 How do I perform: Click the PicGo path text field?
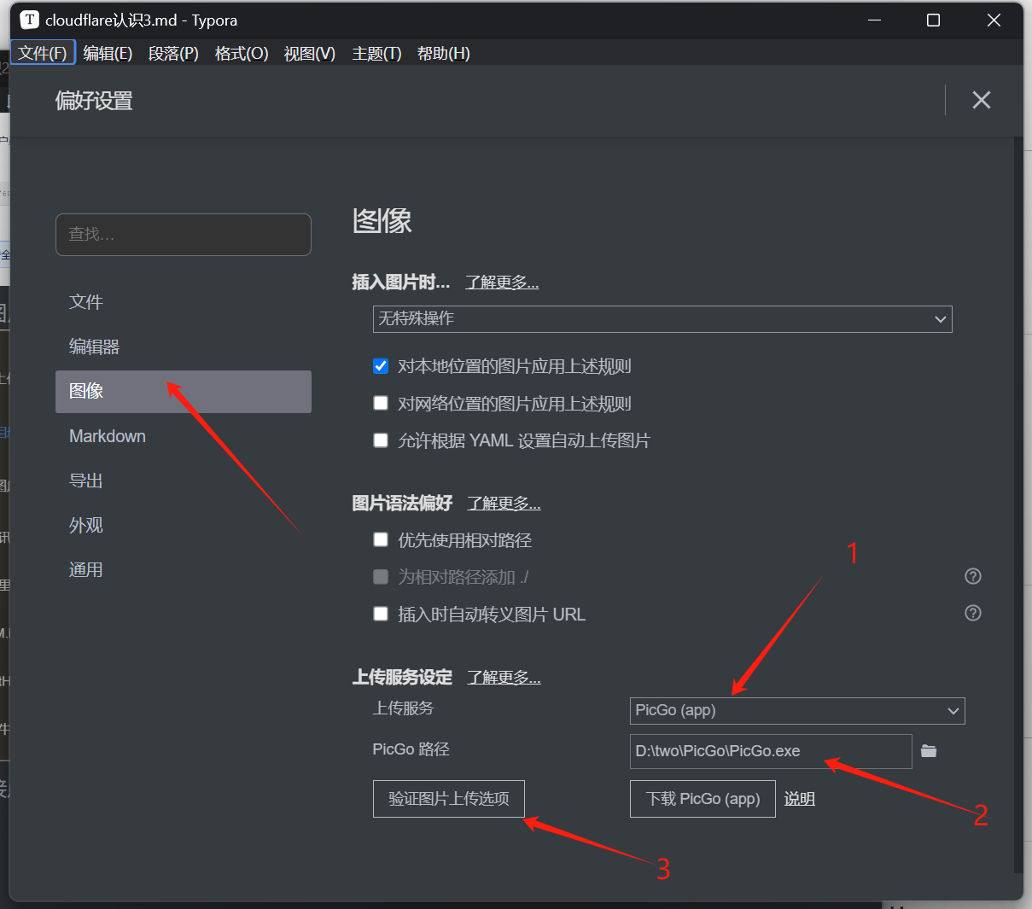[770, 751]
